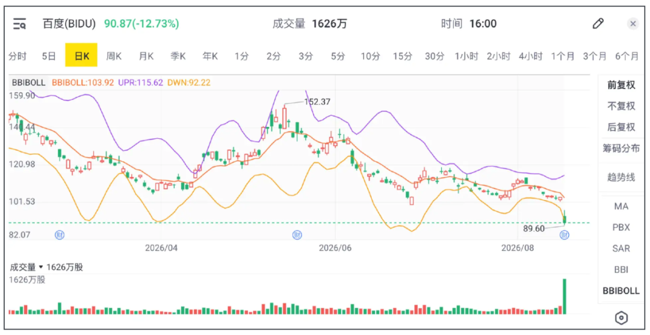650x335 pixels.
Task: Open the 成交量 sub-indicator dropdown
Action: pos(25,267)
